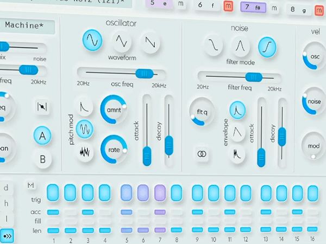Screen dimensions: 326x244
Task: Select pattern d in the pattern list
Action: (x=7, y=188)
